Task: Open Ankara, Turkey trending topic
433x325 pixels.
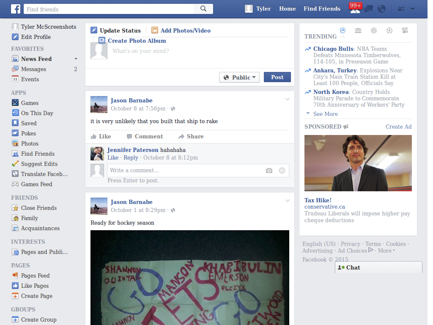Action: [x=335, y=70]
